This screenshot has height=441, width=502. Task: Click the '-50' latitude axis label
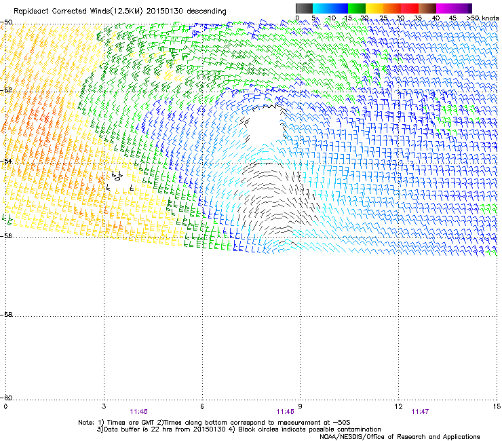click(x=6, y=22)
